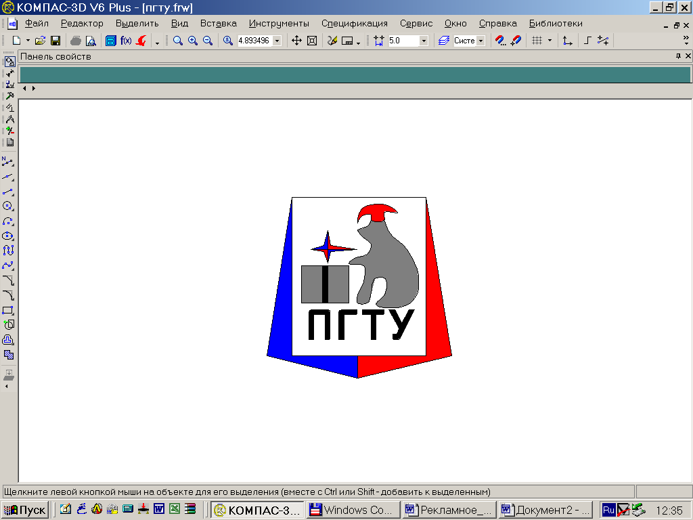Open the f(x) variables icon
Image resolution: width=693 pixels, height=520 pixels.
(x=125, y=41)
